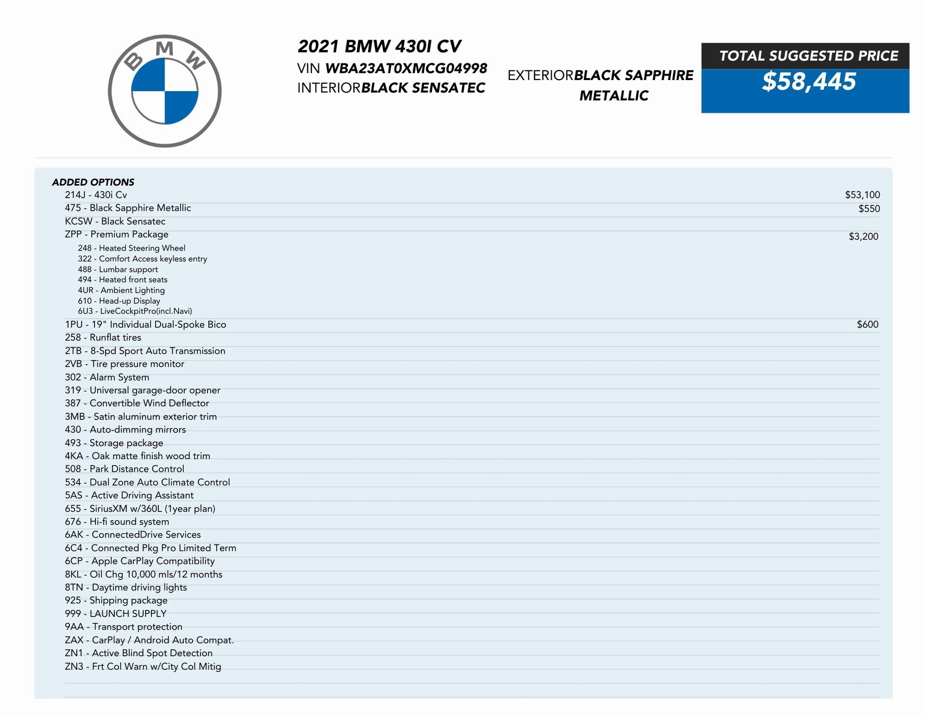The width and height of the screenshot is (926, 715).
Task: Click the $58,445 price box
Action: [x=808, y=81]
